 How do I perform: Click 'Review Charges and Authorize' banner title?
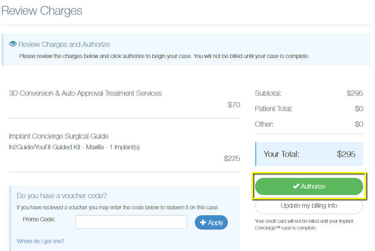pos(64,44)
